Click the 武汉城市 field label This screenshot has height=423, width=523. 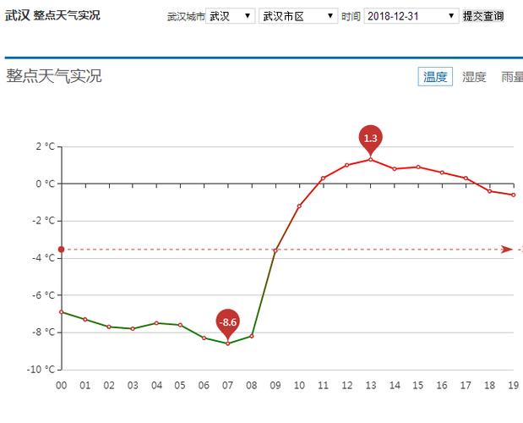tap(186, 16)
